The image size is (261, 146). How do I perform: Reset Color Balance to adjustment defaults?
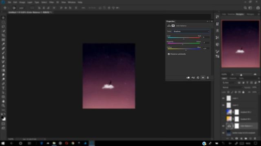(x=198, y=77)
